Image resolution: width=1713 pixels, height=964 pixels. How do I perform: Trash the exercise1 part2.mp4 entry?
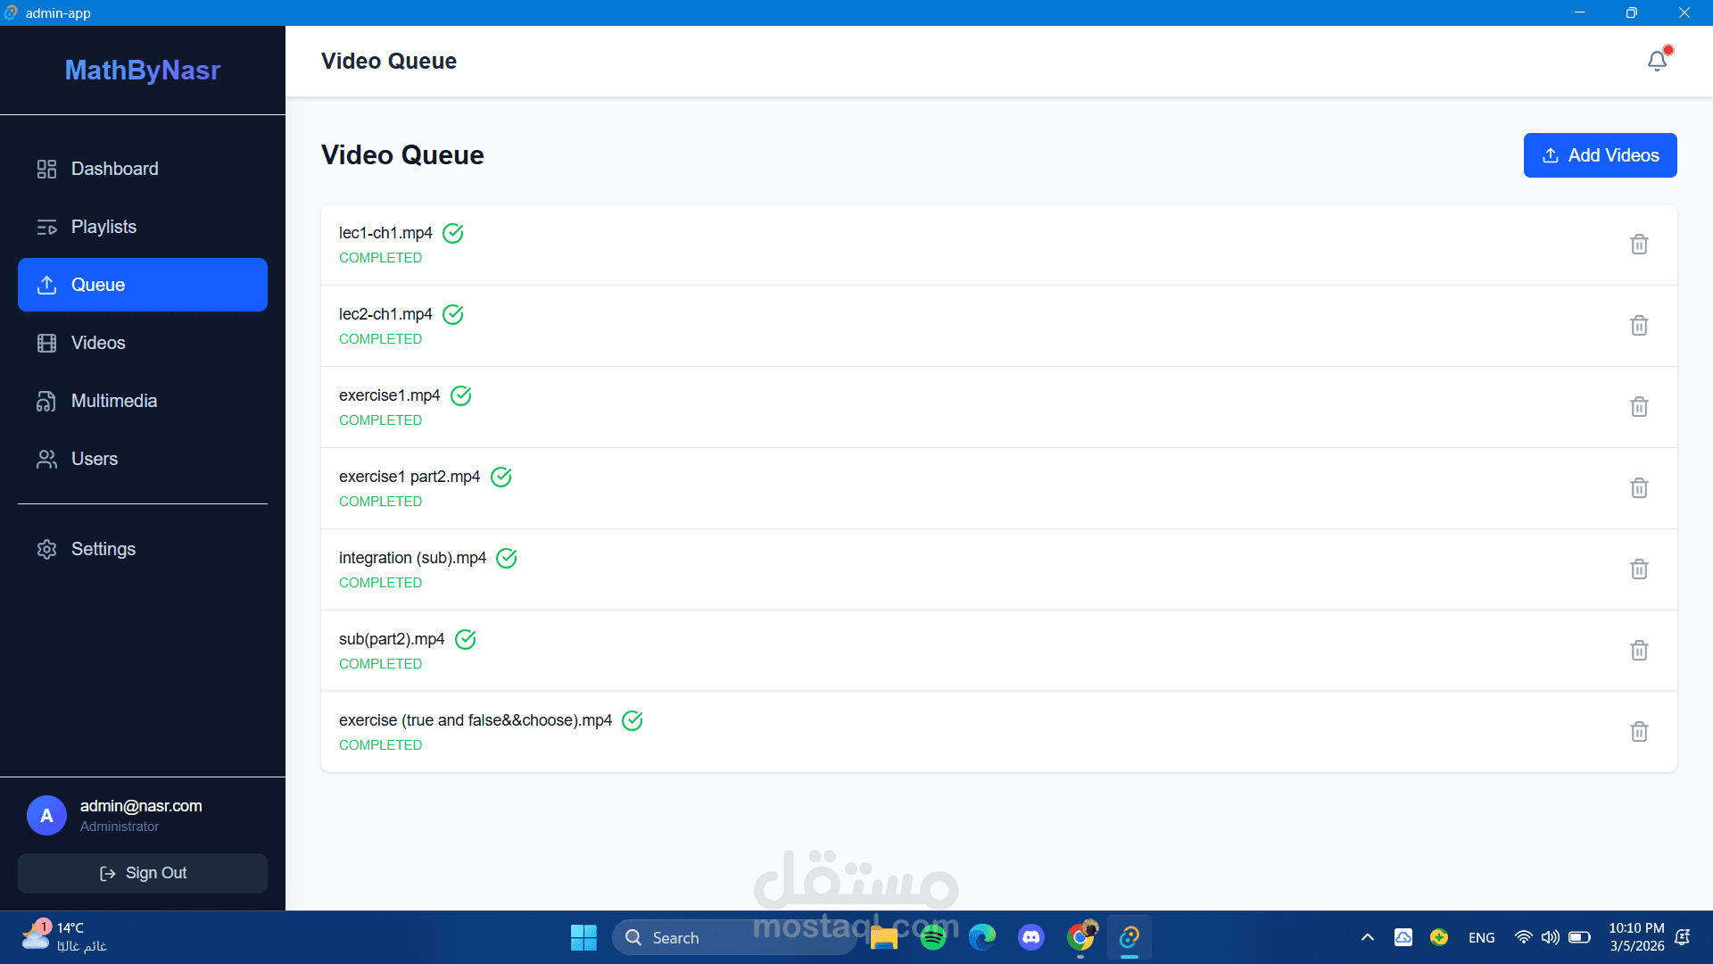click(x=1639, y=488)
